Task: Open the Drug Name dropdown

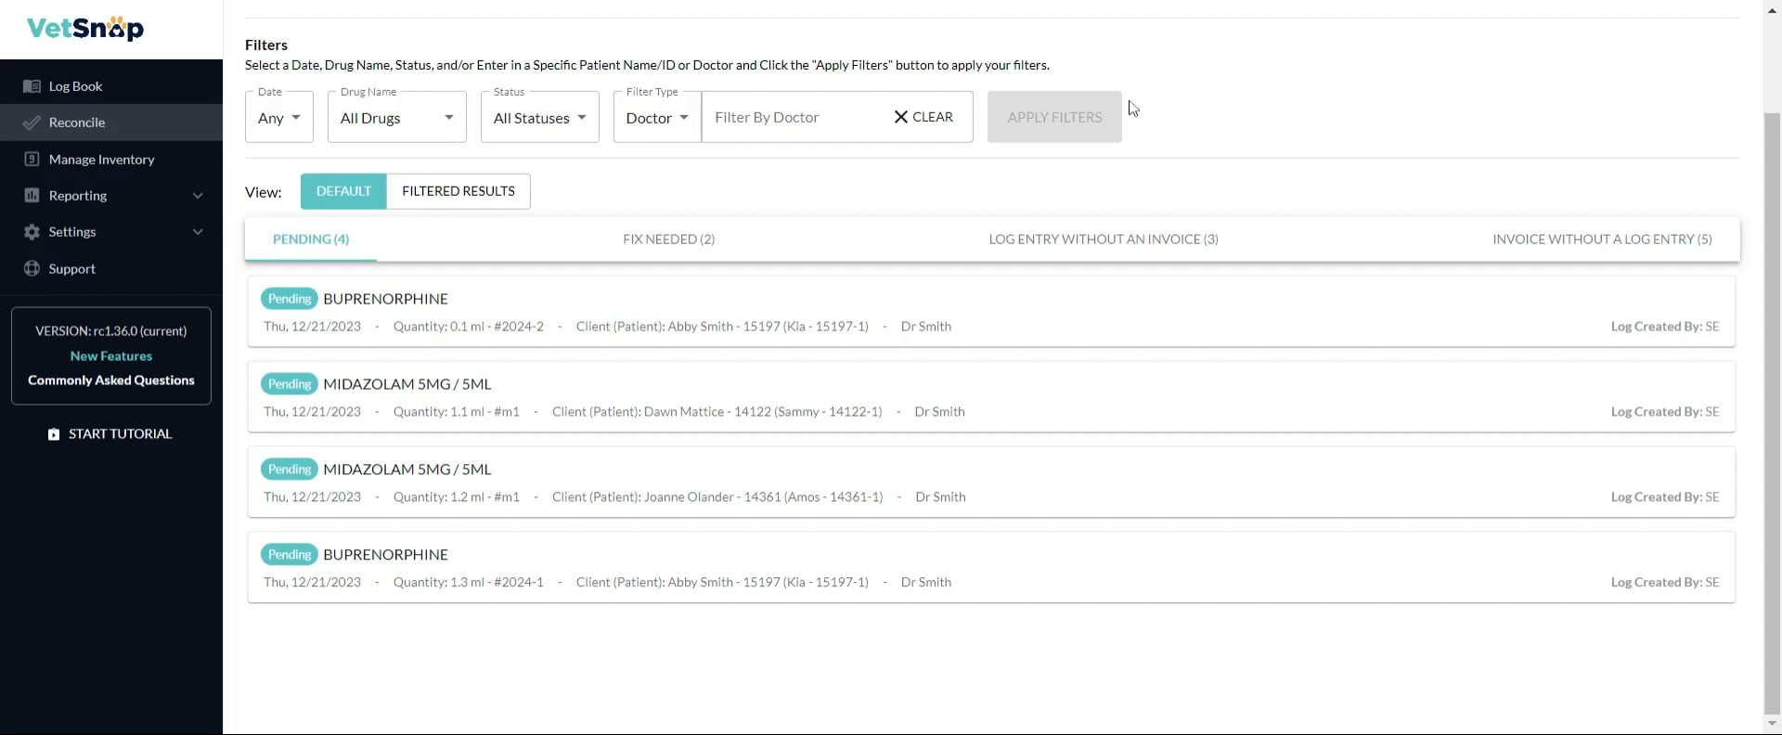Action: 396,118
